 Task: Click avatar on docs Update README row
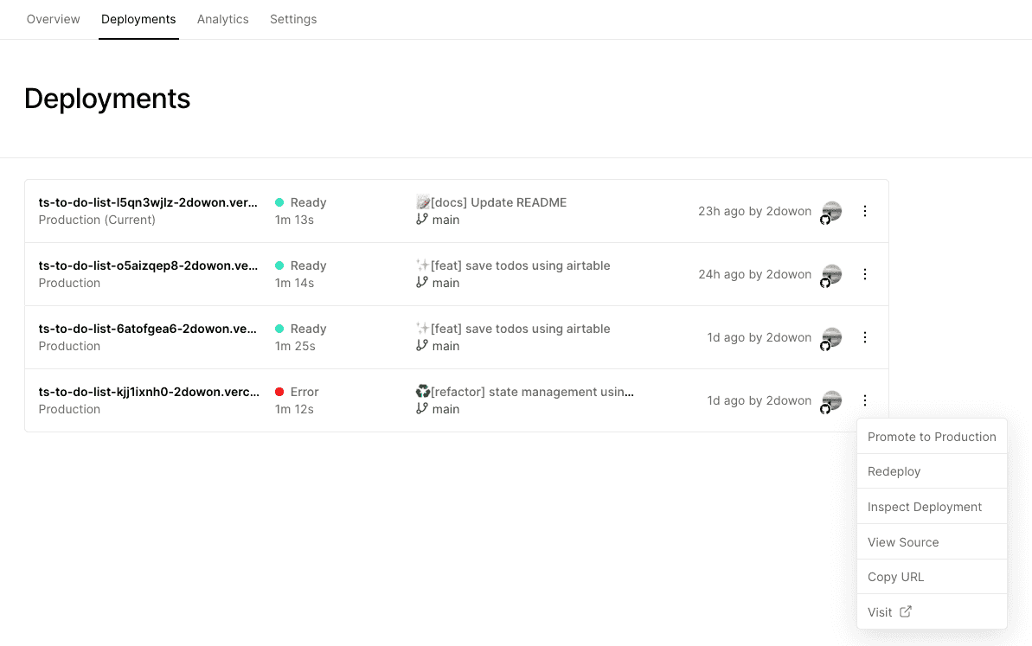pos(831,211)
